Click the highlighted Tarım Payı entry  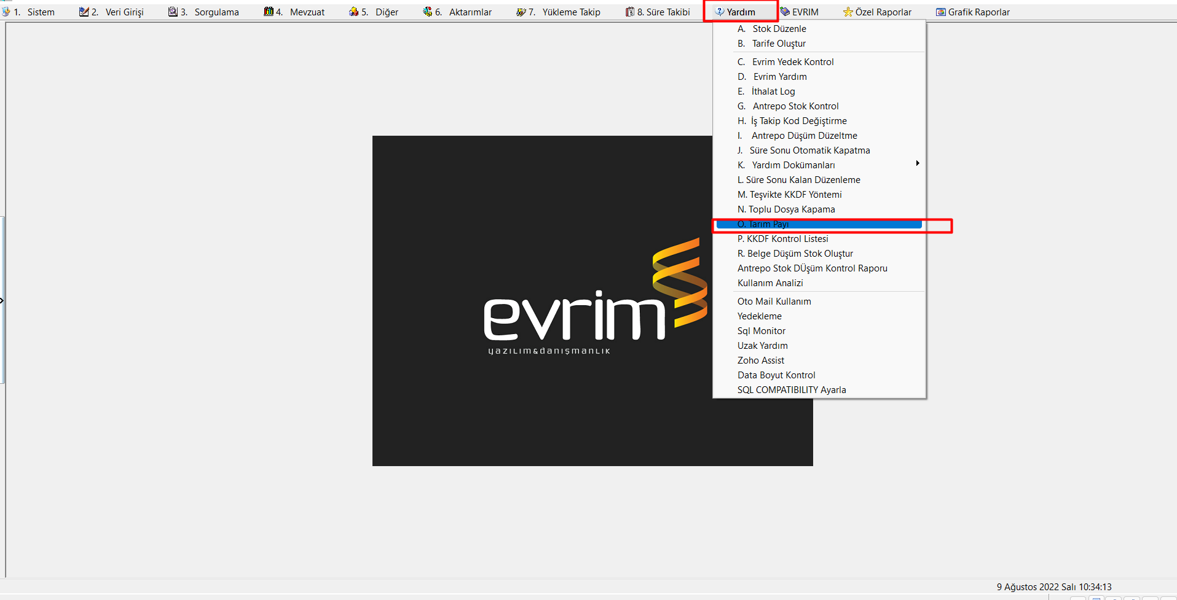point(819,224)
